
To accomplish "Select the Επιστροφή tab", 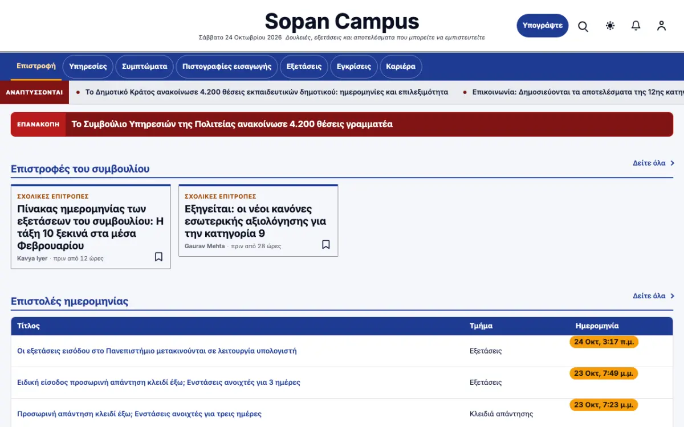I will click(x=36, y=66).
